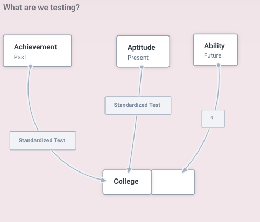This screenshot has width=260, height=222.
Task: Click the 'What are we testing?' title
Action: point(41,8)
